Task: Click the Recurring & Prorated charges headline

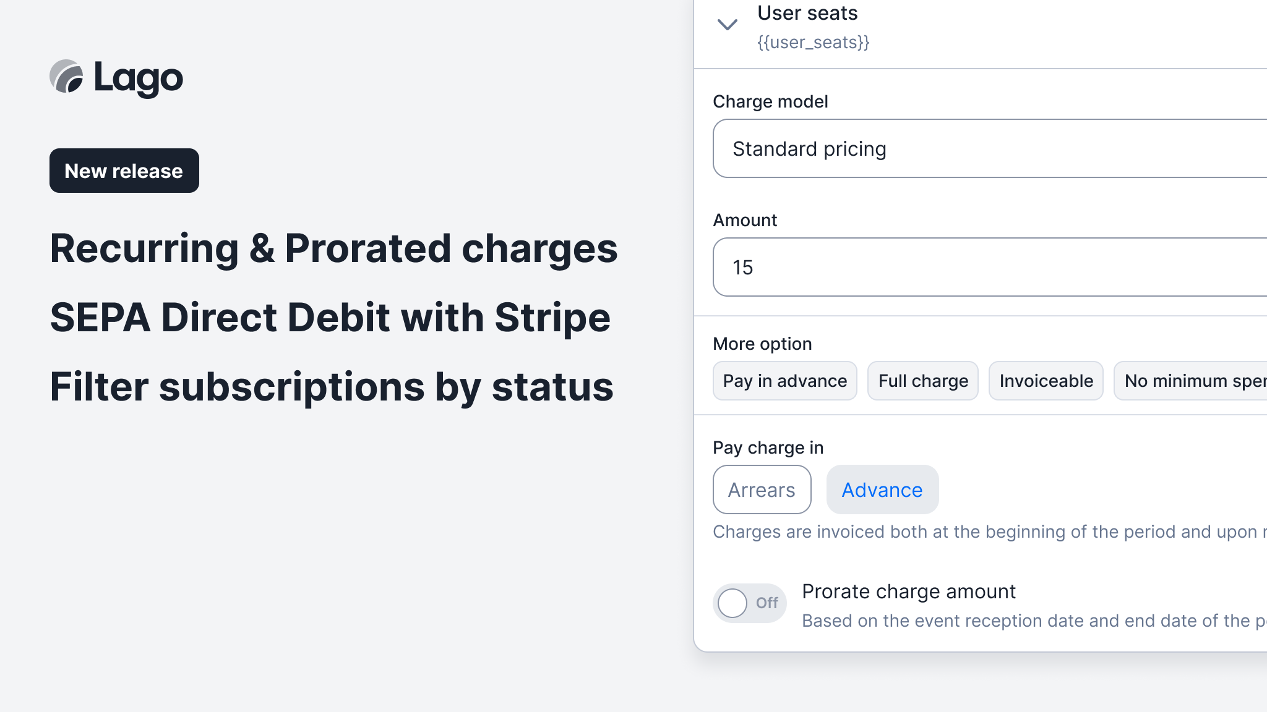Action: coord(333,248)
